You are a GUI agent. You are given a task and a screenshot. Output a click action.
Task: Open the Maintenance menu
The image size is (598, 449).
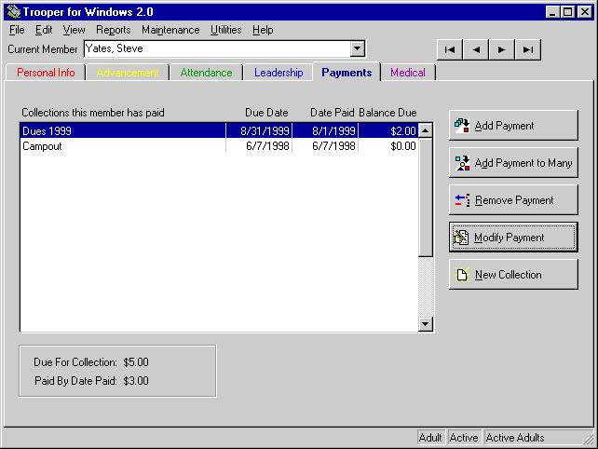point(170,30)
